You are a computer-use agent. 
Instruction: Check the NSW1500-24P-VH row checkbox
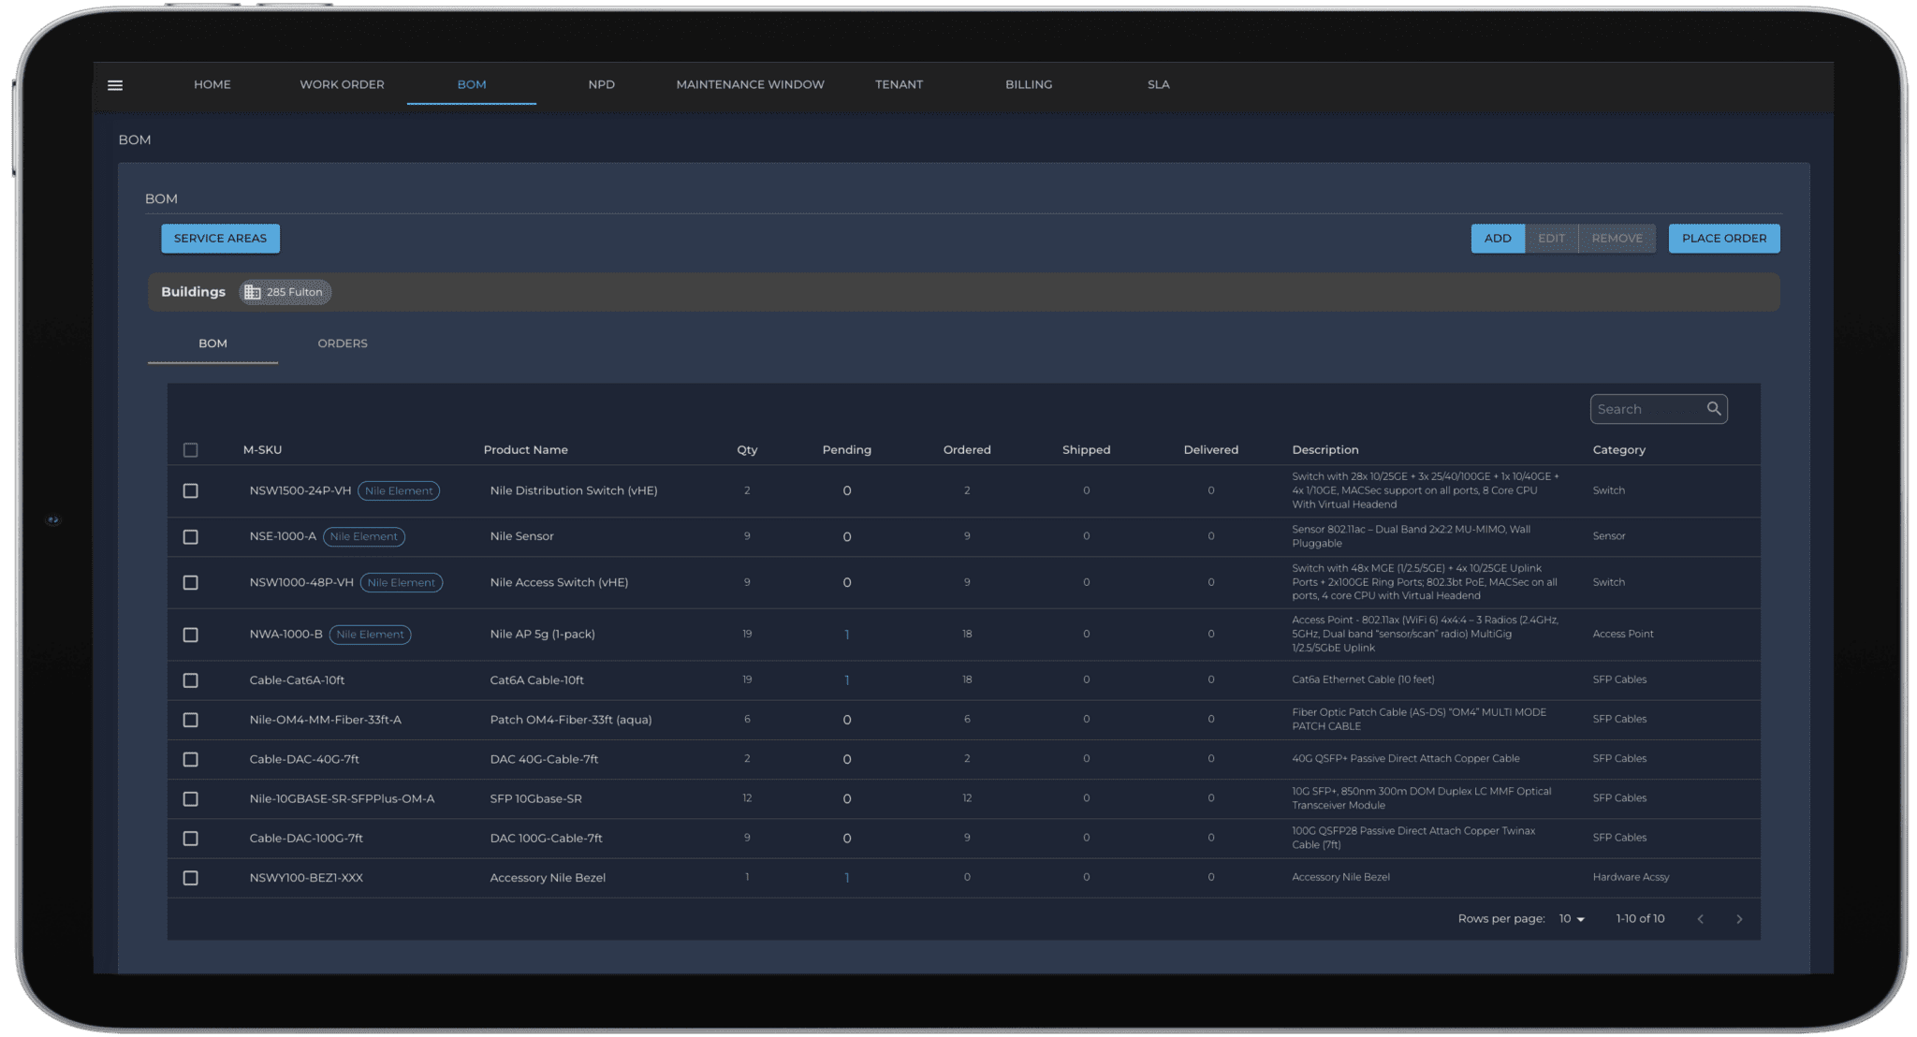(x=191, y=490)
